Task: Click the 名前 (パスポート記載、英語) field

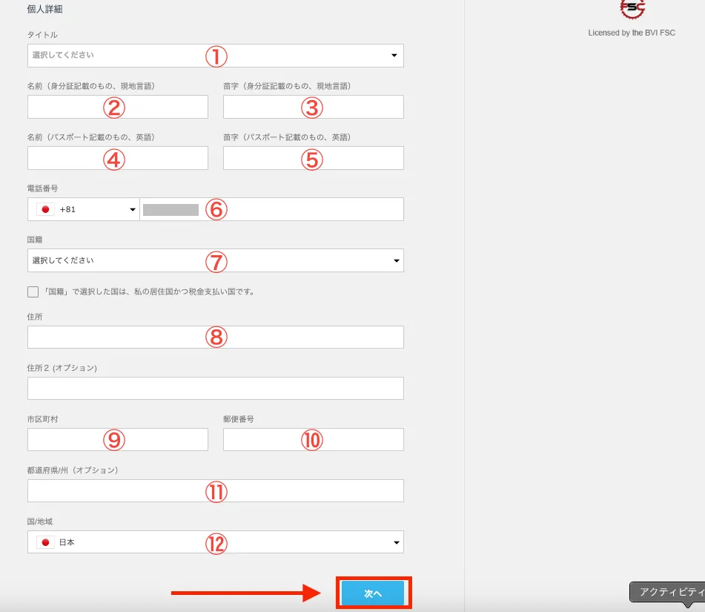Action: coord(117,158)
